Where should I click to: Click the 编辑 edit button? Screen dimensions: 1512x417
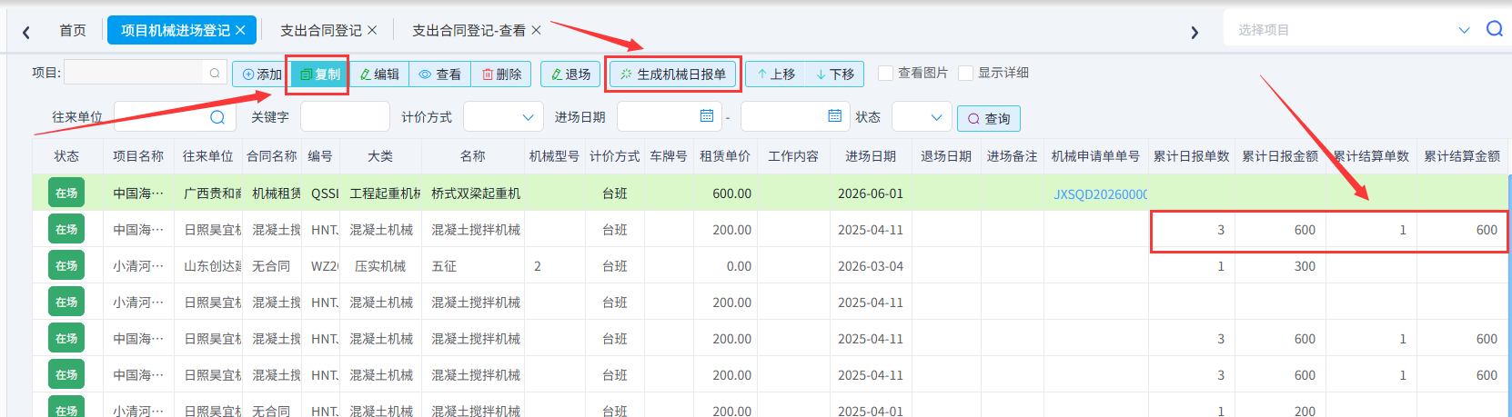click(x=379, y=74)
